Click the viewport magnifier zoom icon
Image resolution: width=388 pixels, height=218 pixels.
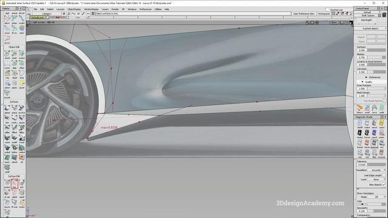tap(307, 22)
